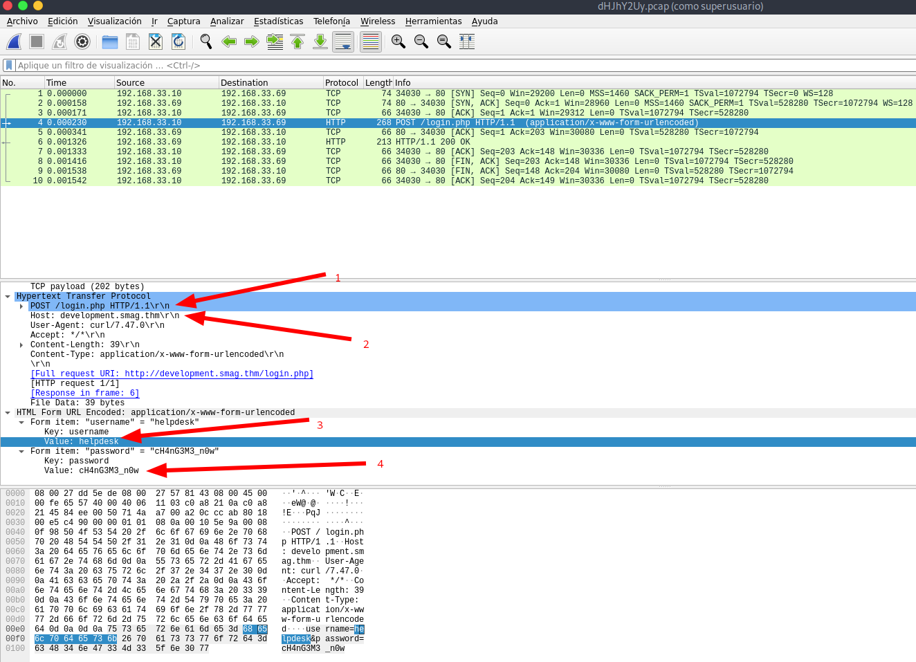Open capture options gear icon
This screenshot has height=662, width=916.
[x=82, y=42]
